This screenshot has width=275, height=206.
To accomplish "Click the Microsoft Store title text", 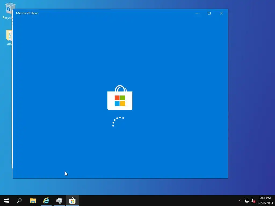I will pos(27,13).
